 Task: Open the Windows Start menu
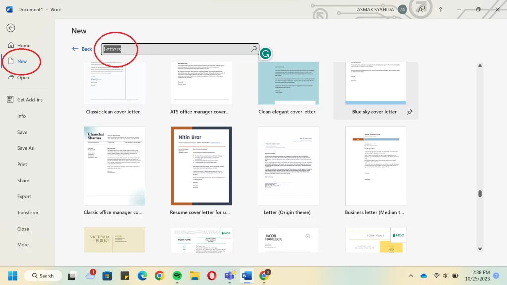(12, 276)
